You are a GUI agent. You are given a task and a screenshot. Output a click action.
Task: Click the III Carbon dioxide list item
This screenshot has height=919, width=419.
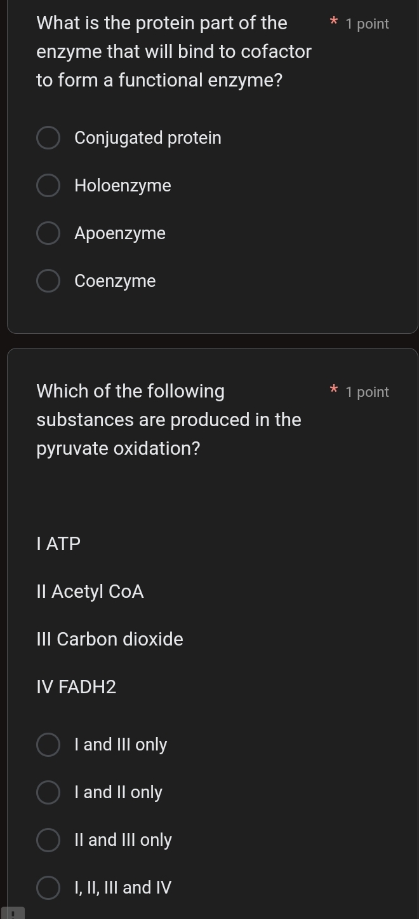pos(109,639)
